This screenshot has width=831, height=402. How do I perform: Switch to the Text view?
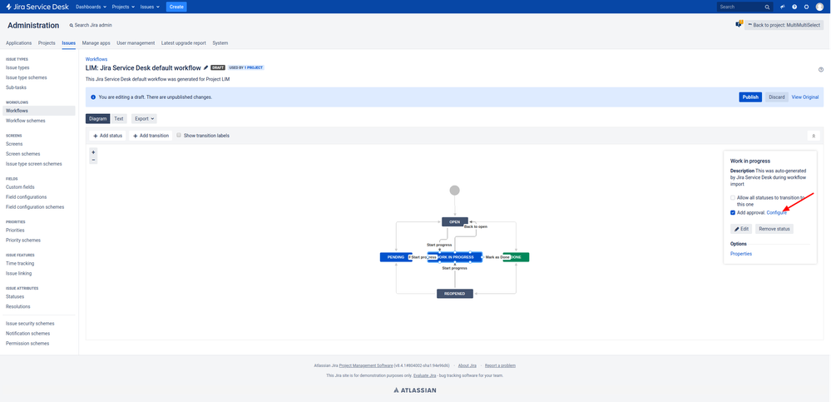[119, 119]
